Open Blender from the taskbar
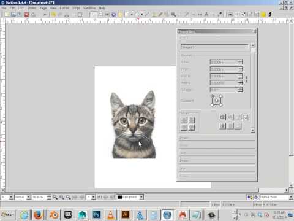Image resolution: width=294 pixels, height=221 pixels. point(54,215)
